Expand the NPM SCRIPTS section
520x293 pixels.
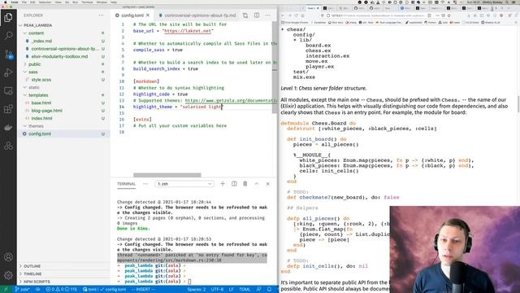37,282
